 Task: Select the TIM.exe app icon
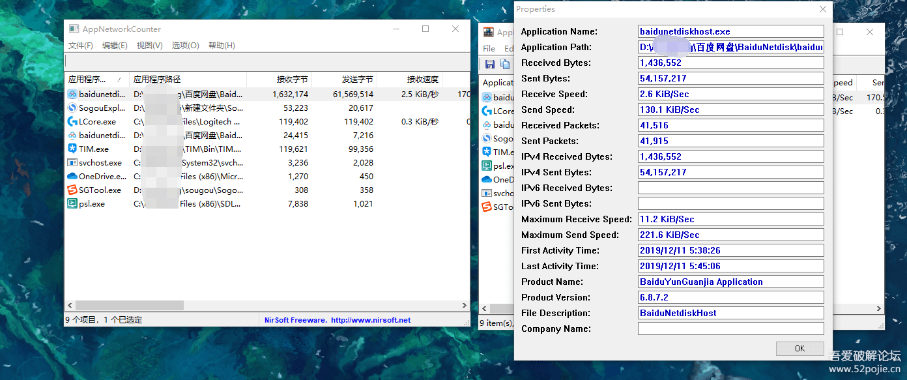72,149
